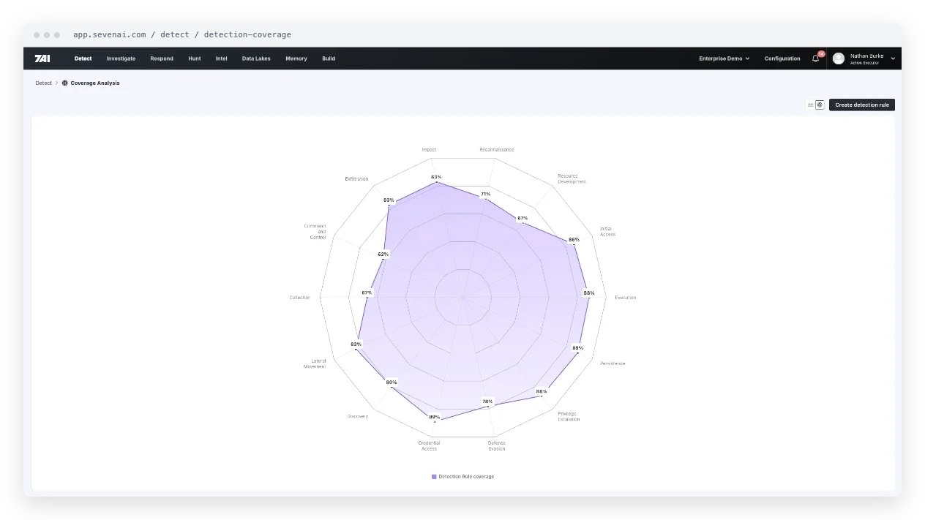
Task: Click the Coverage Analysis breadcrumb globe icon
Action: point(65,83)
